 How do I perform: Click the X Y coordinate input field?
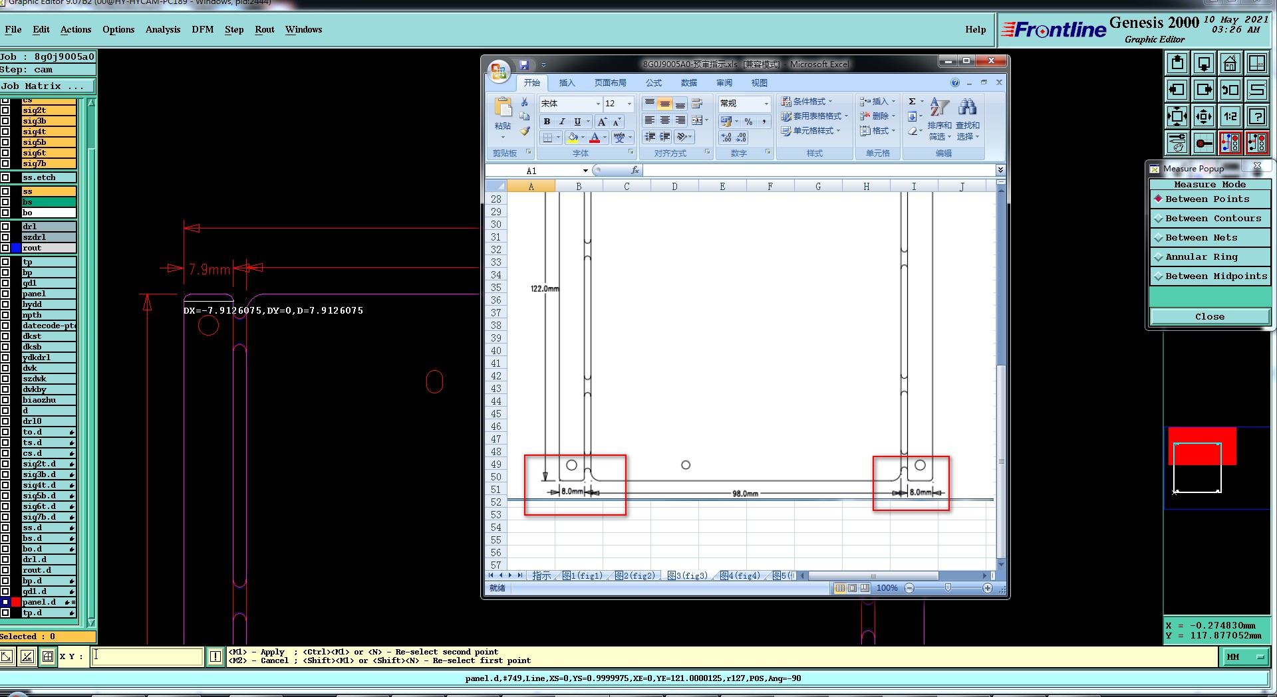click(147, 656)
